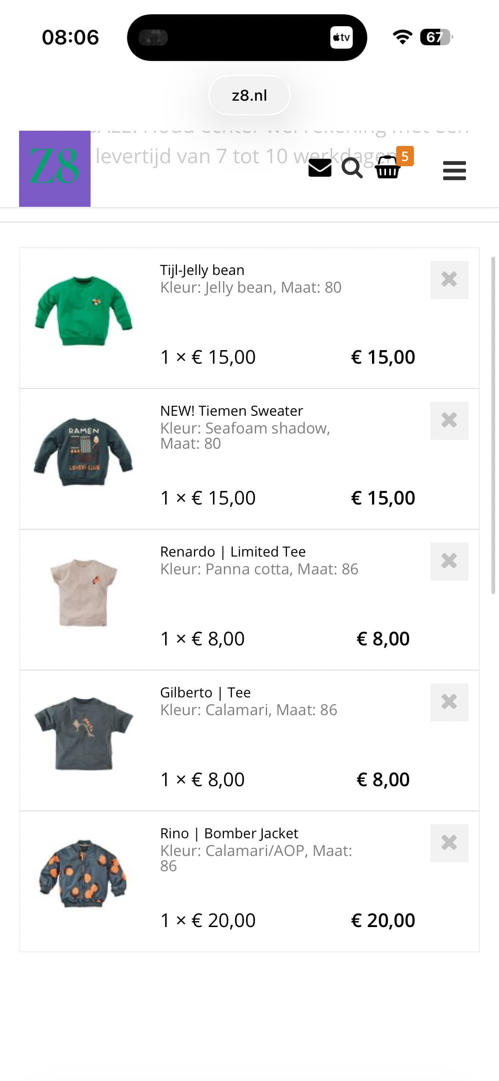Open the hamburger menu
Image resolution: width=499 pixels, height=1081 pixels.
pyautogui.click(x=454, y=170)
